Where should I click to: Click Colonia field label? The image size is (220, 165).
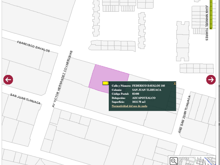(117, 90)
